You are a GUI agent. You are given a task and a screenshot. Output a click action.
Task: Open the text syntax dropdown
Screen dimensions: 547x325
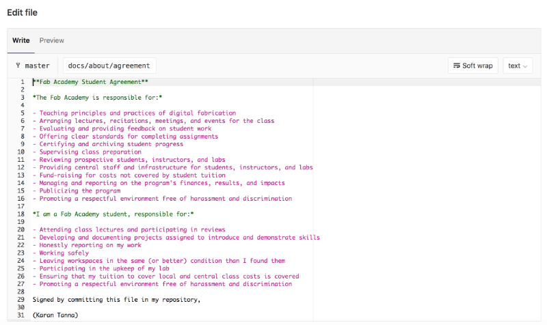coord(518,66)
